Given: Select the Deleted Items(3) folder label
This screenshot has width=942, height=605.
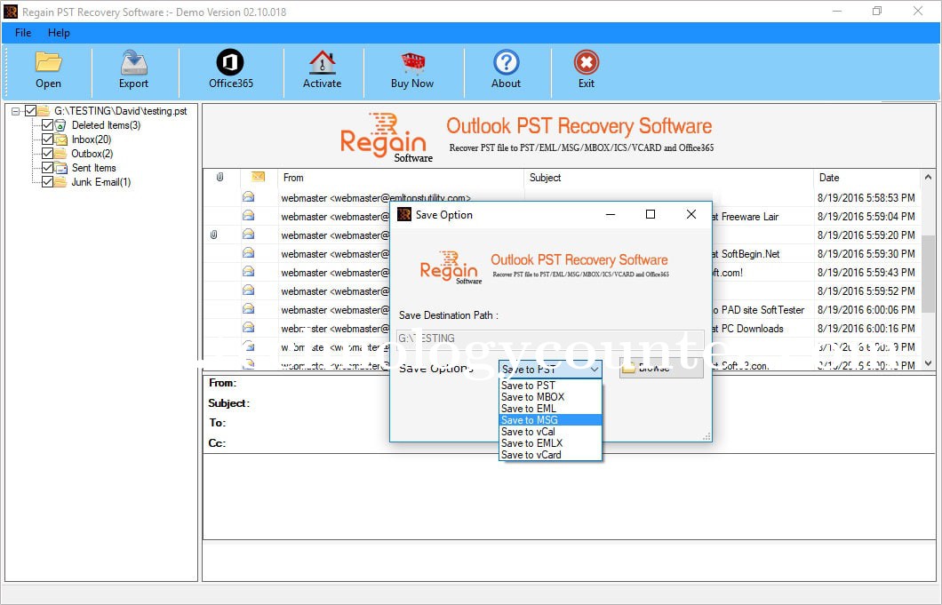Looking at the screenshot, I should tap(107, 125).
